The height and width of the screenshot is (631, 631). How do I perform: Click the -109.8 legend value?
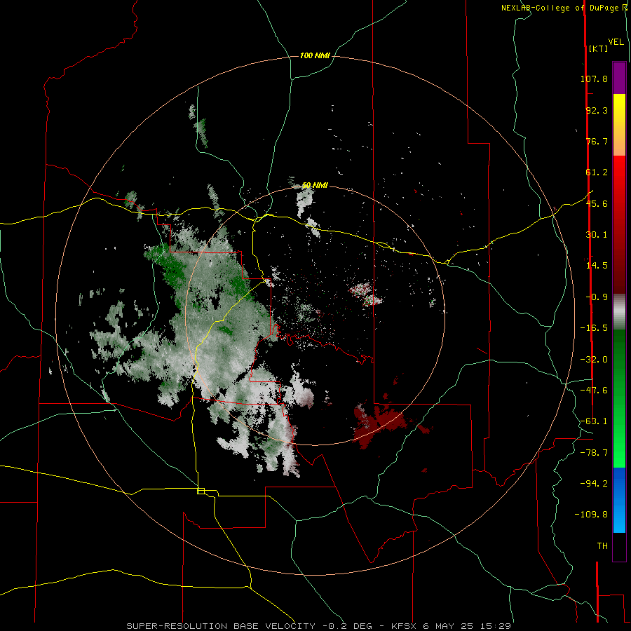click(591, 515)
